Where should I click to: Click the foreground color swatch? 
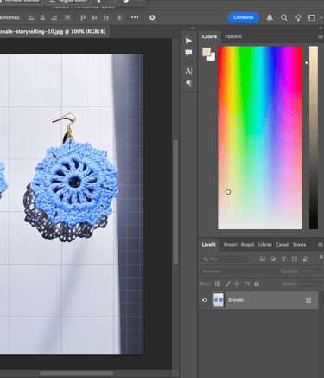(206, 52)
